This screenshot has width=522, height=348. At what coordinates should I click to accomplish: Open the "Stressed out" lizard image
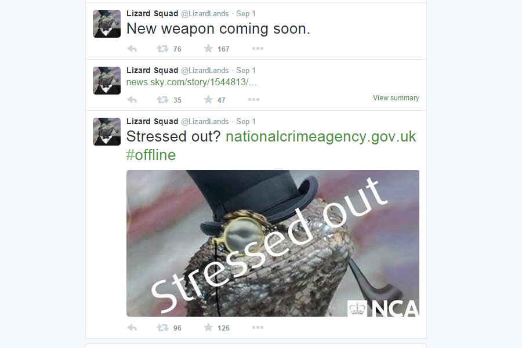click(x=273, y=243)
